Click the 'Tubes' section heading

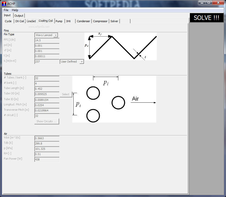pyautogui.click(x=8, y=74)
